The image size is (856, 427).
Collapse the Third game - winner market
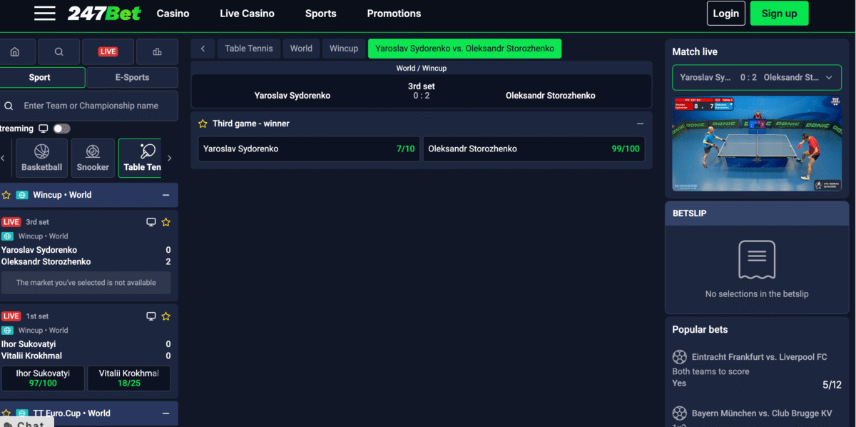pos(640,124)
